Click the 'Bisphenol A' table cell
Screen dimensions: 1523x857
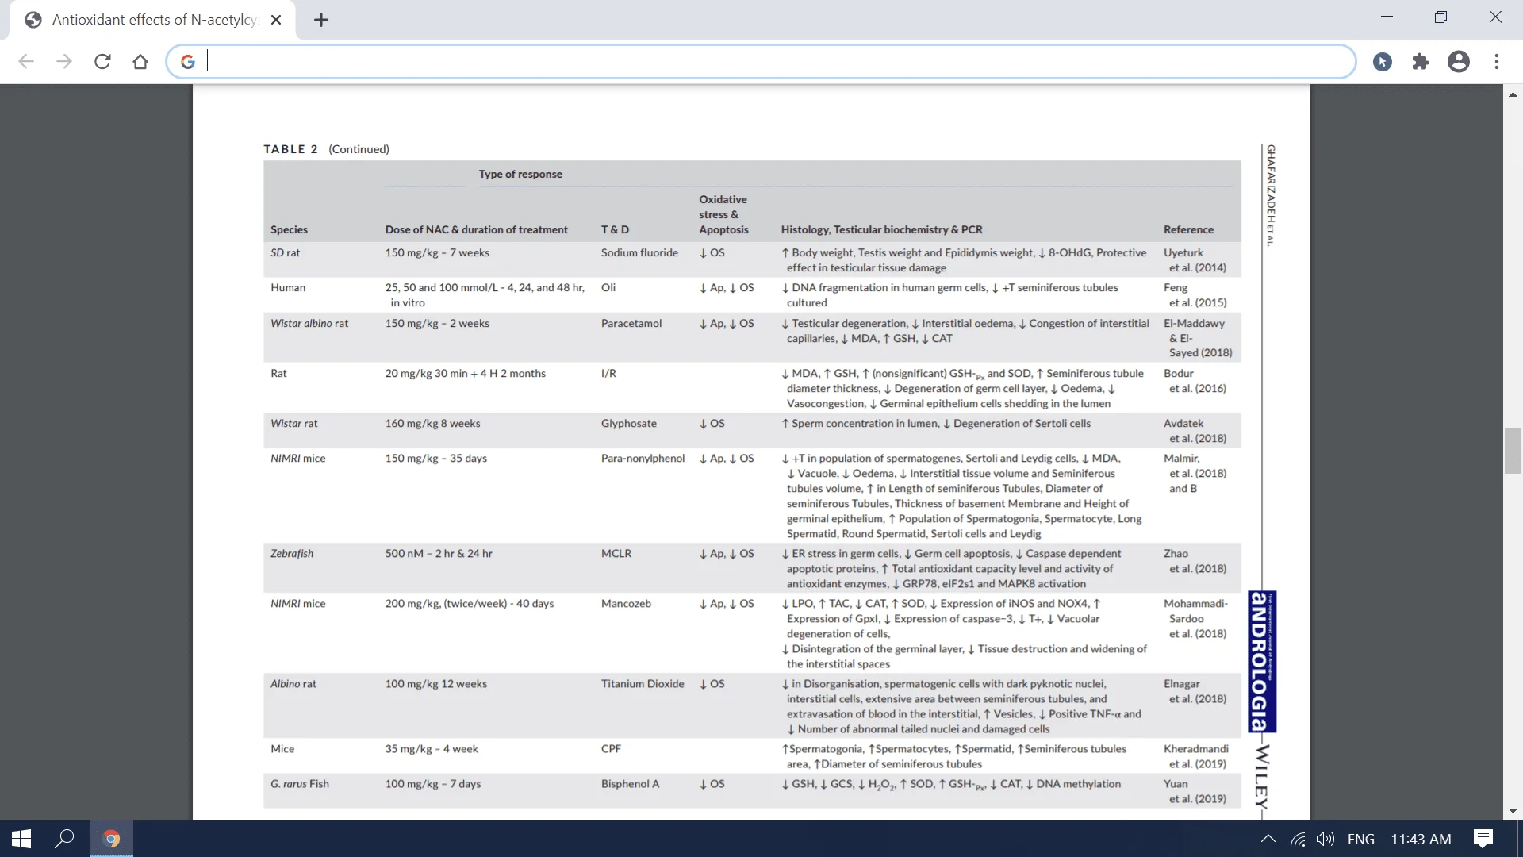630,783
